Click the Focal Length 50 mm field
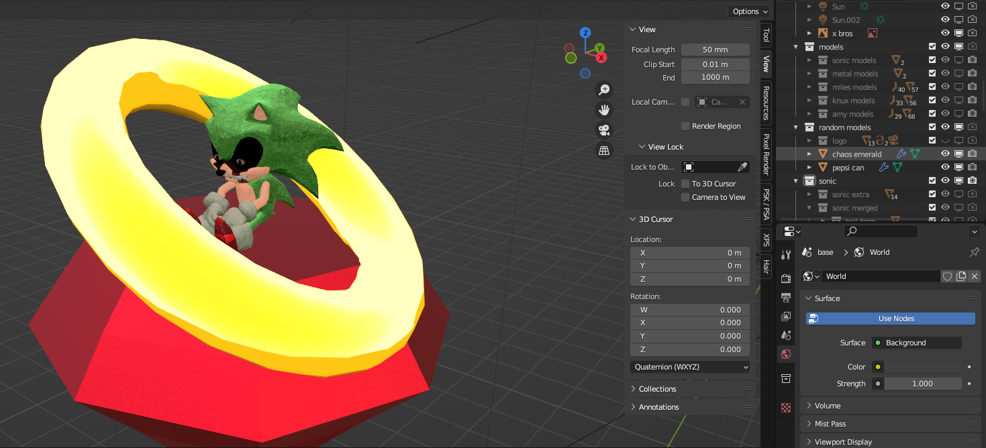The image size is (986, 448). coord(716,50)
